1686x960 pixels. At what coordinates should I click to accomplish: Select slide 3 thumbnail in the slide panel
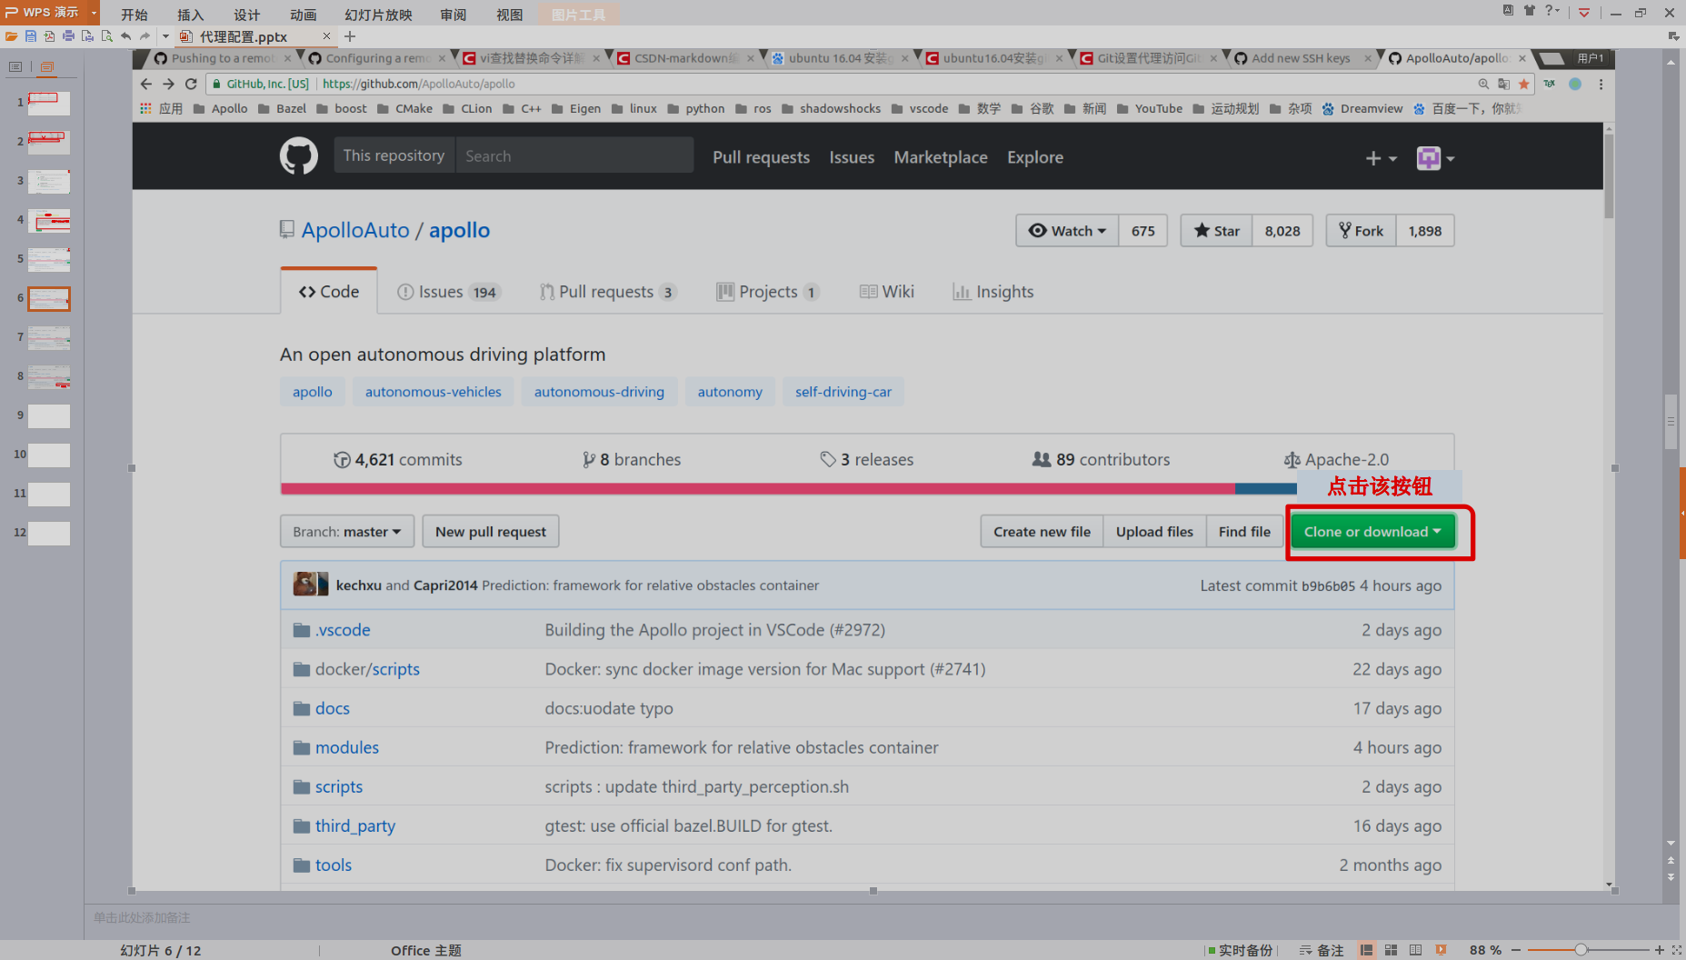(x=49, y=181)
